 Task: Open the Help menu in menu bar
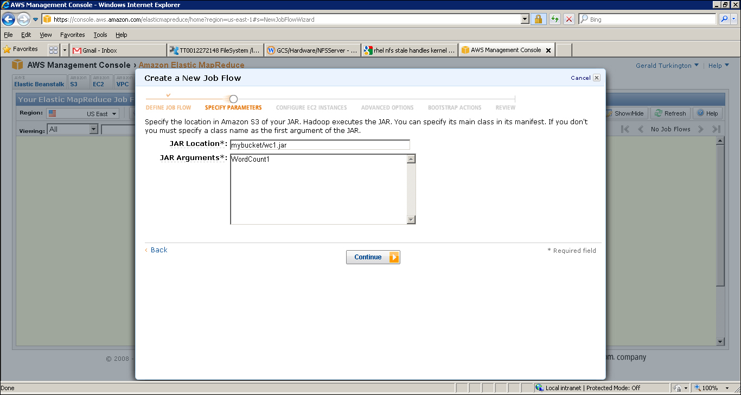coord(122,35)
